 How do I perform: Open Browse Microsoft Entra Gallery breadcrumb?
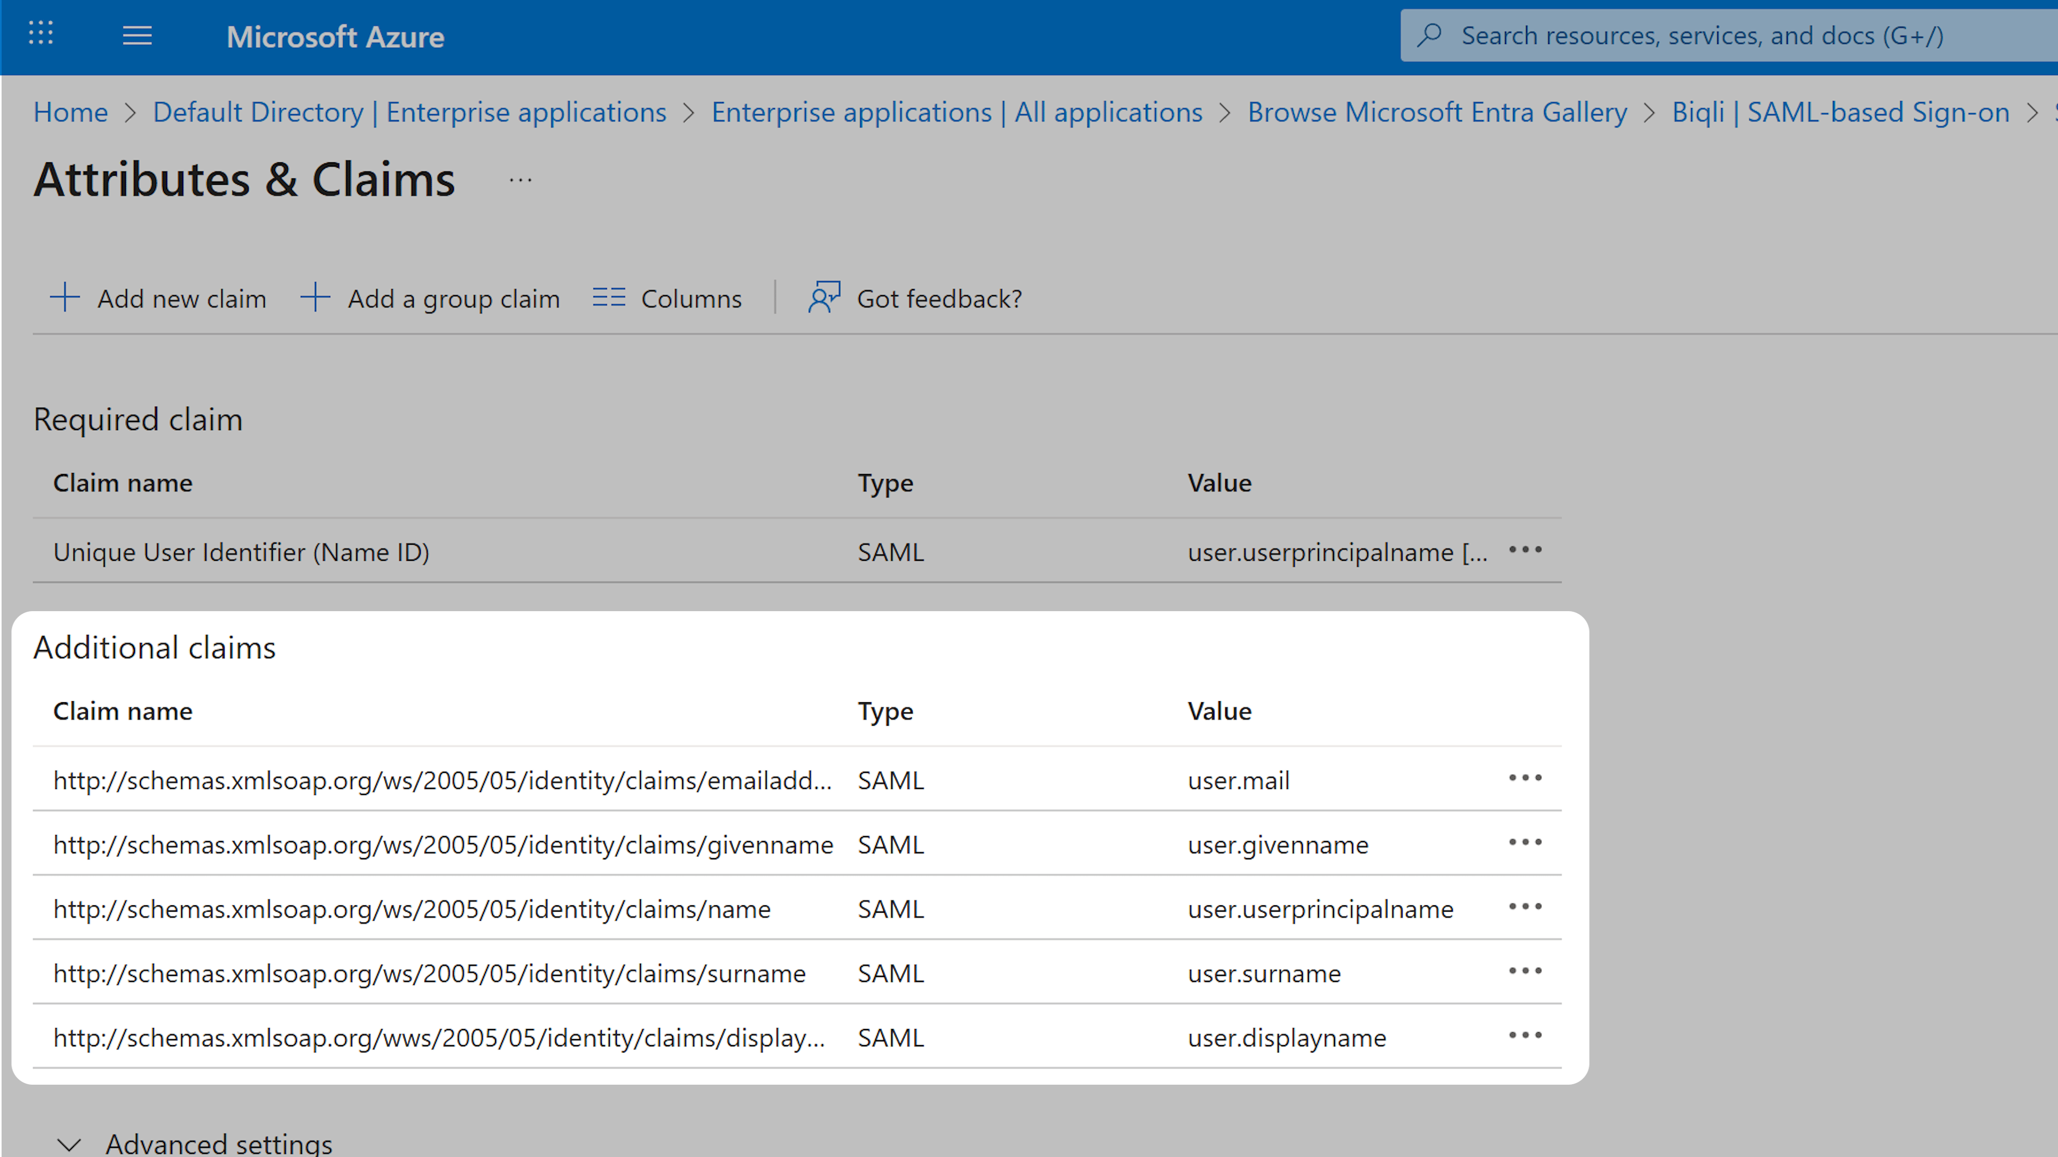[x=1436, y=112]
